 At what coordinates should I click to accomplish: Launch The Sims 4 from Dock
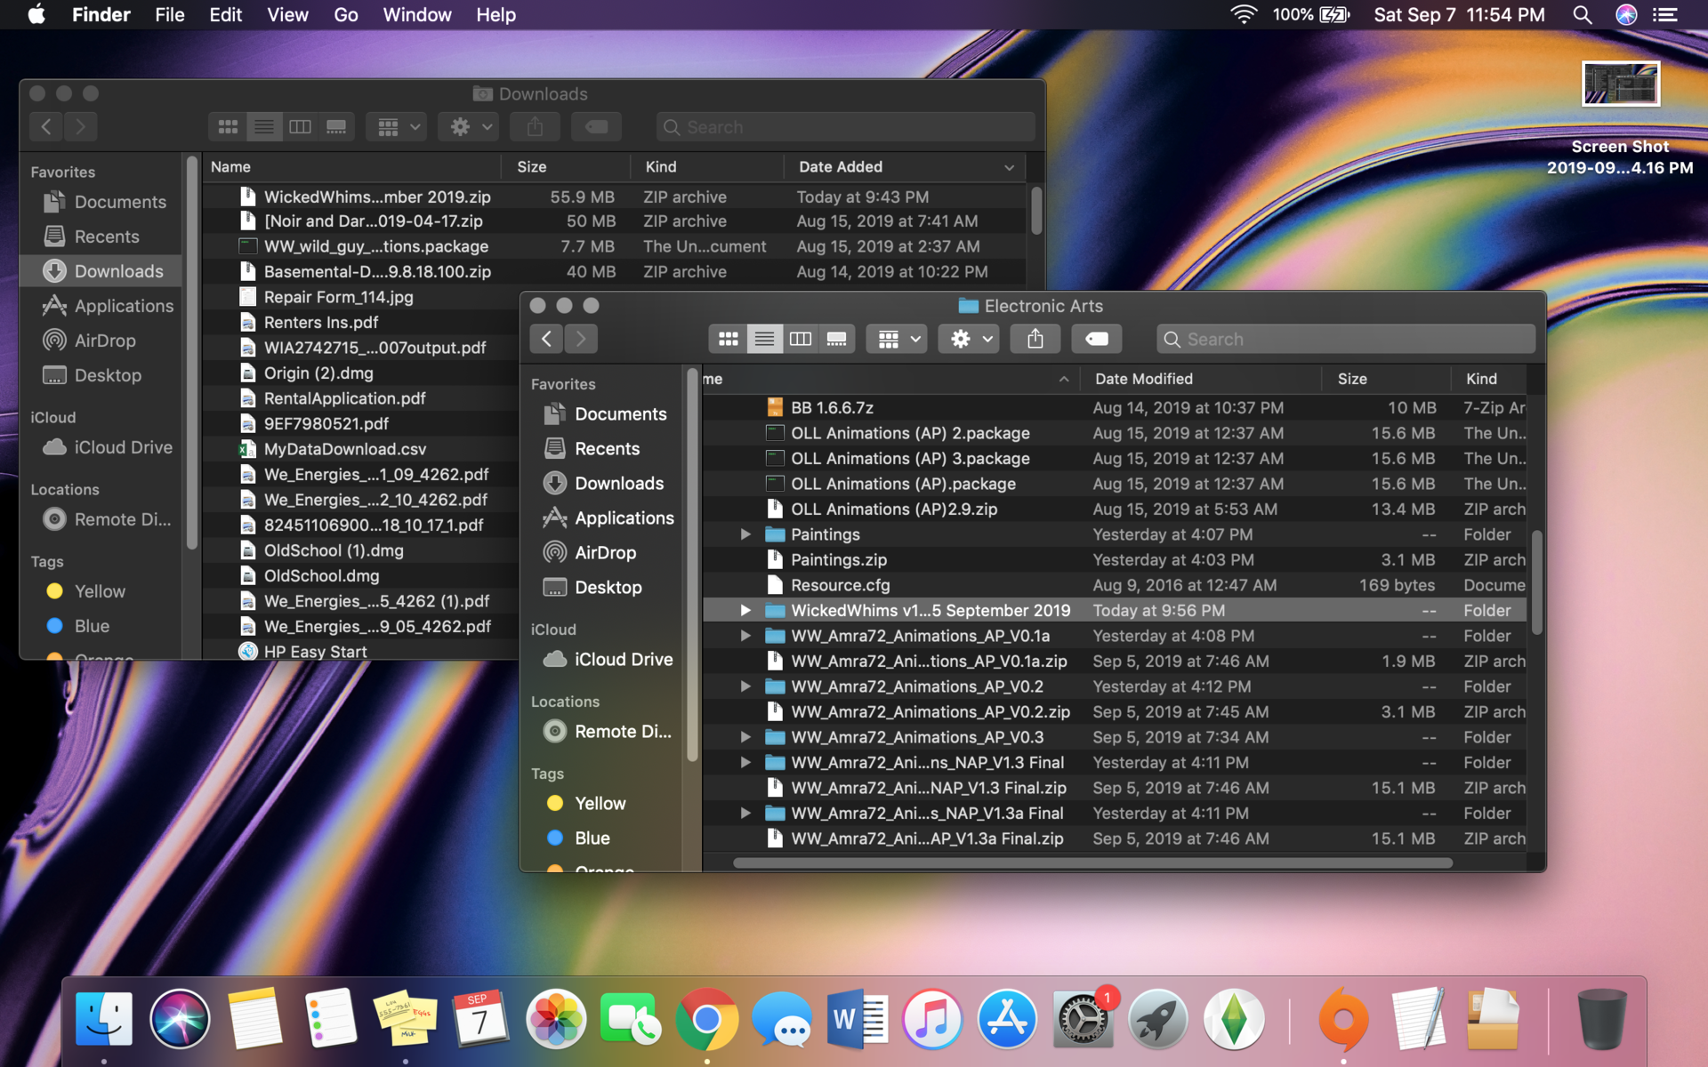(x=1234, y=1019)
